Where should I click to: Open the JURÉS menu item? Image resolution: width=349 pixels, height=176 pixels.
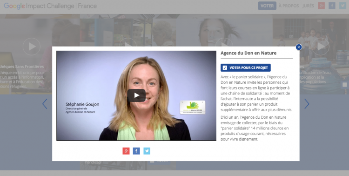coord(308,6)
